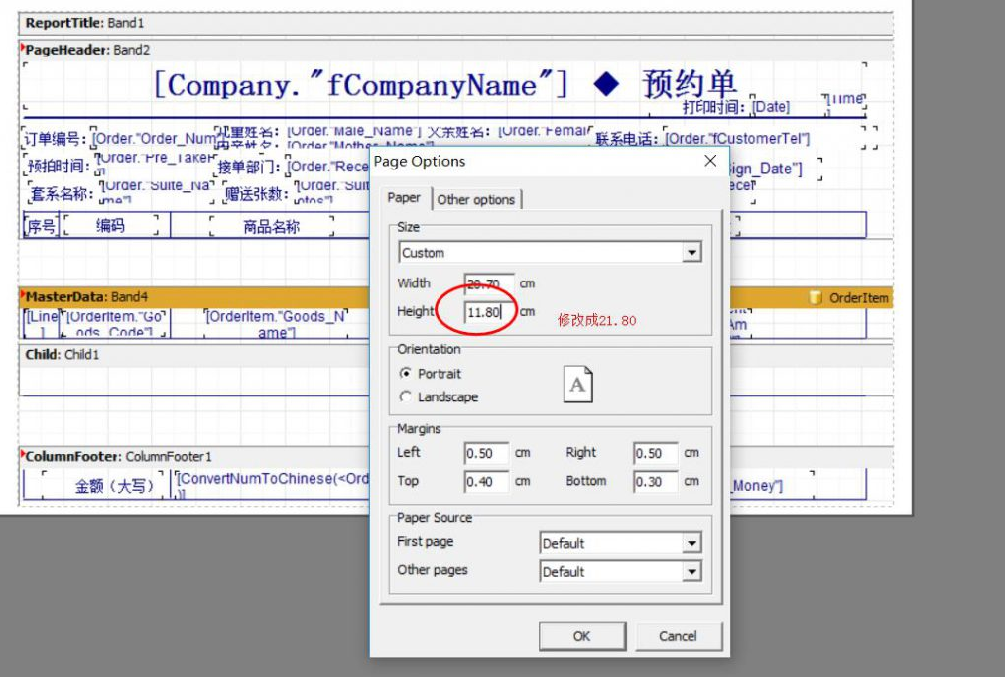1005x677 pixels.
Task: Select the [Date] field in page header
Action: 771,106
